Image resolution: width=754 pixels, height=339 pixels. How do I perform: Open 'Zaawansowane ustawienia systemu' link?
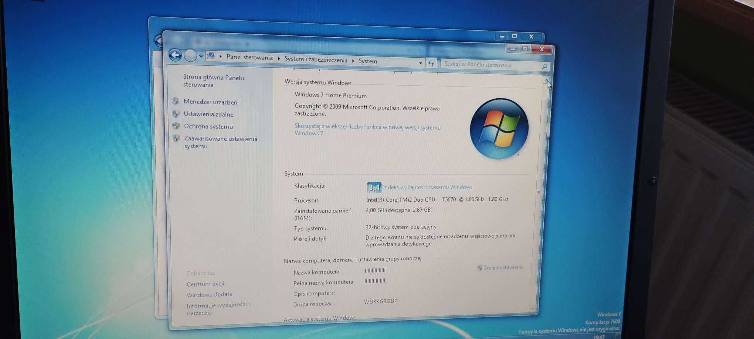tap(220, 142)
